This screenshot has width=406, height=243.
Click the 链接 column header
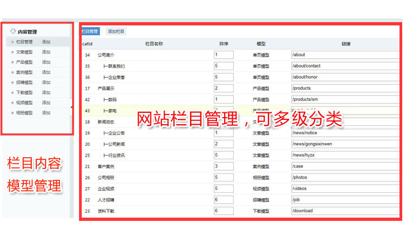pos(346,44)
